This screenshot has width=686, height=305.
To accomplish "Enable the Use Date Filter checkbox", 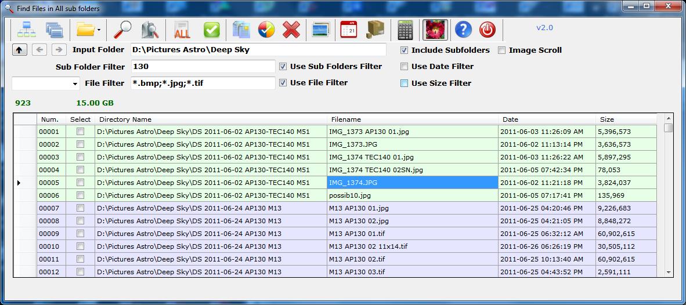I will (x=405, y=67).
